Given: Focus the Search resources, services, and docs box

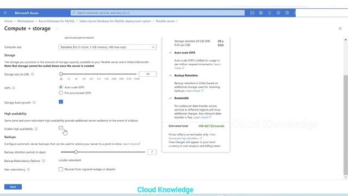Looking at the screenshot, I should point(158,13).
